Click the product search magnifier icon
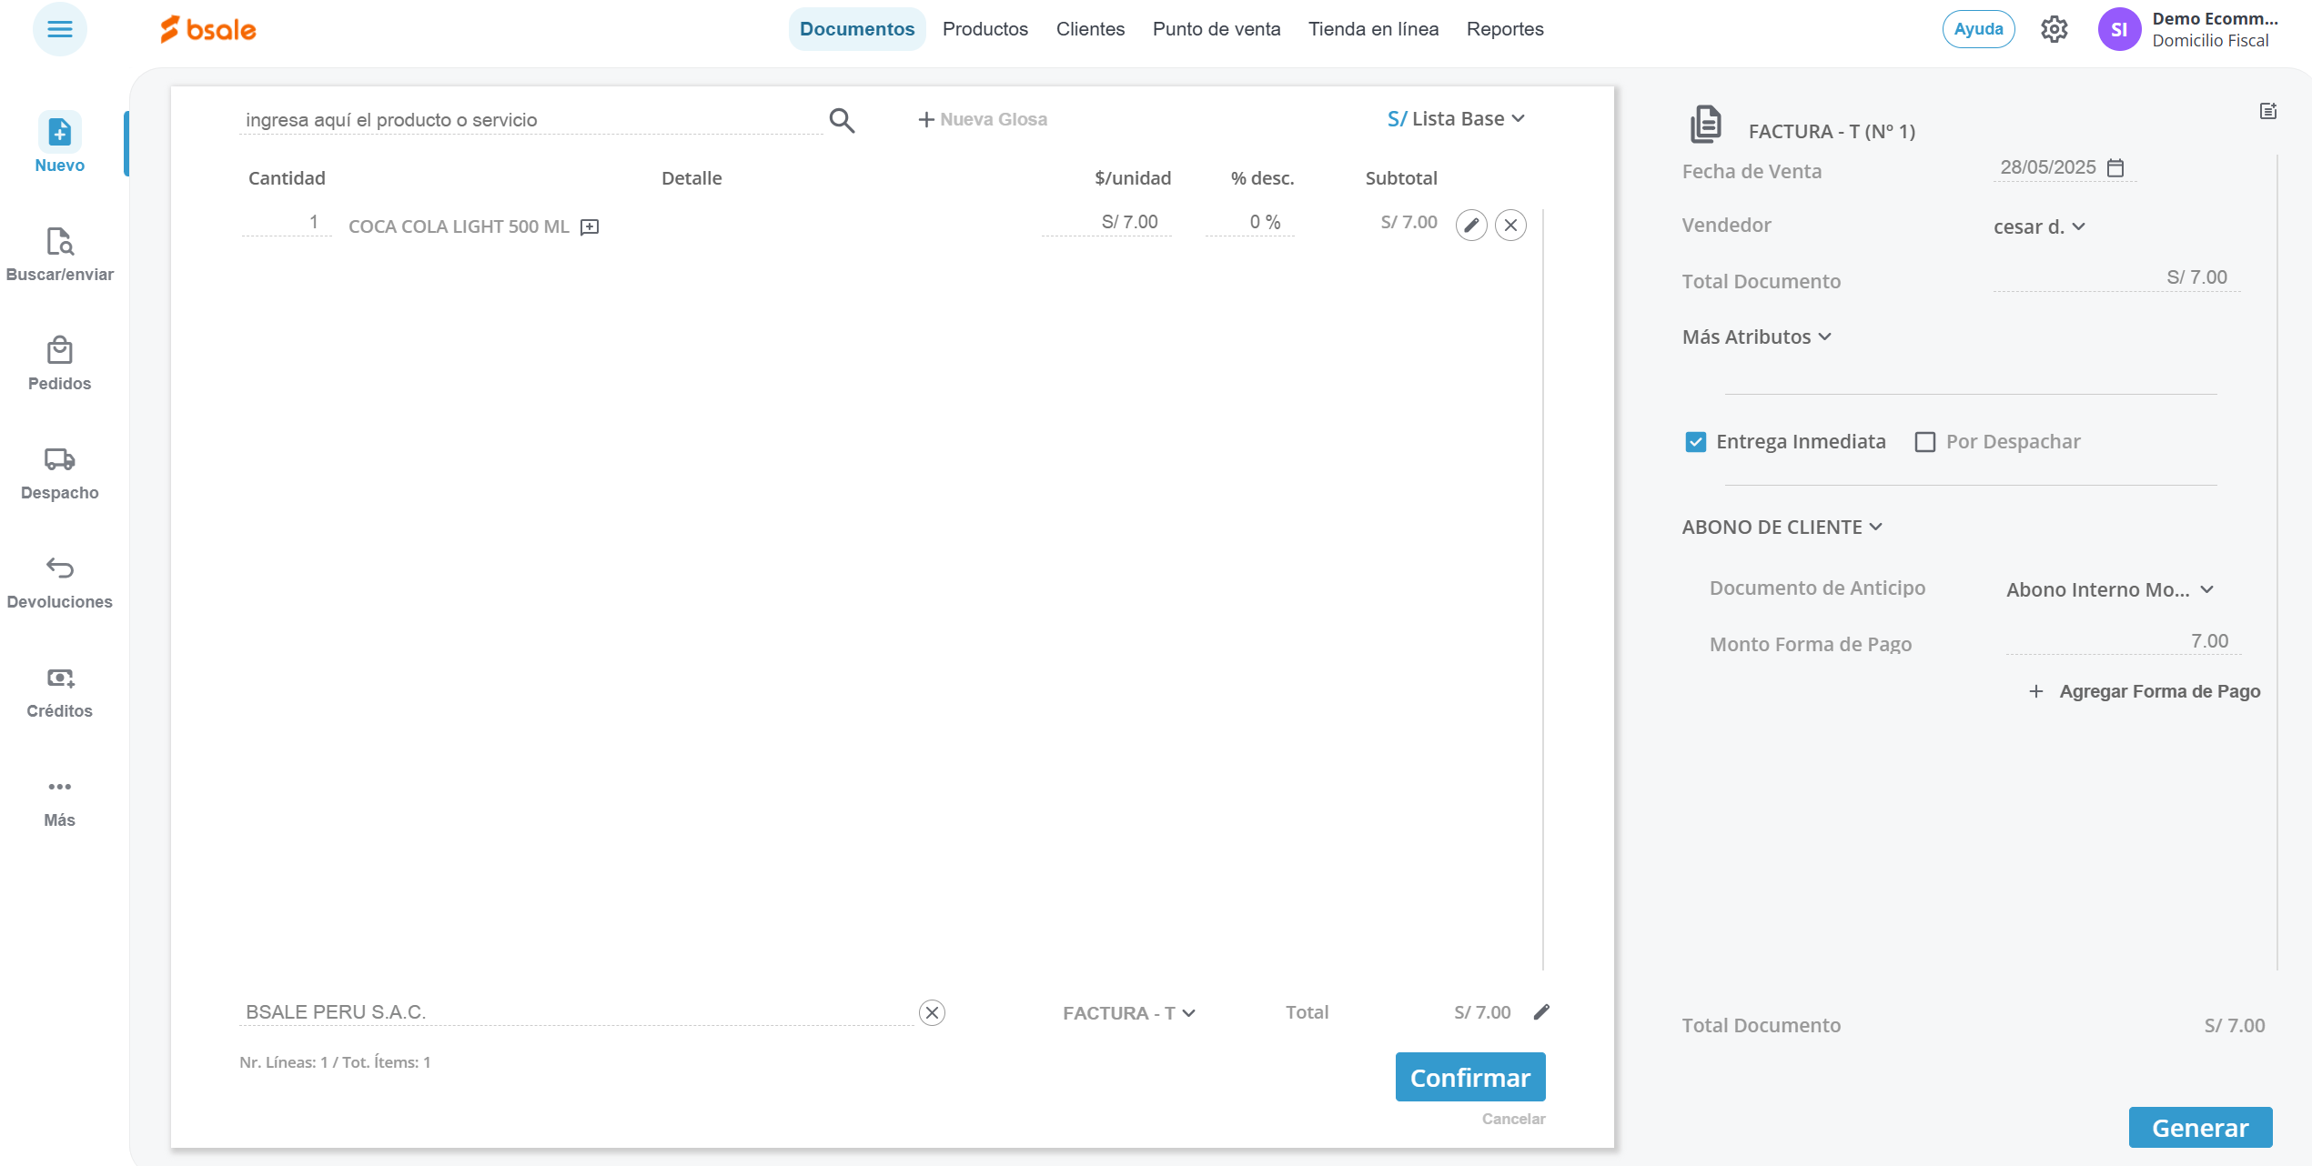 (x=842, y=120)
